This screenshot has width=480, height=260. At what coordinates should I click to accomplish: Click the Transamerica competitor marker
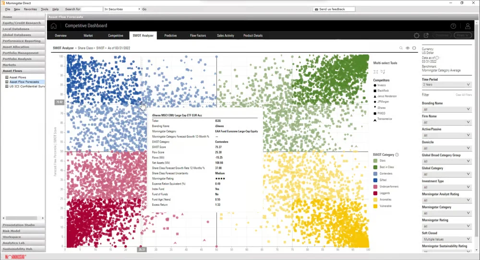[375, 120]
